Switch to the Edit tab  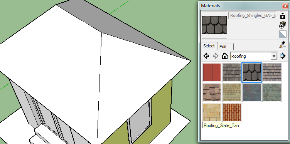pyautogui.click(x=226, y=47)
